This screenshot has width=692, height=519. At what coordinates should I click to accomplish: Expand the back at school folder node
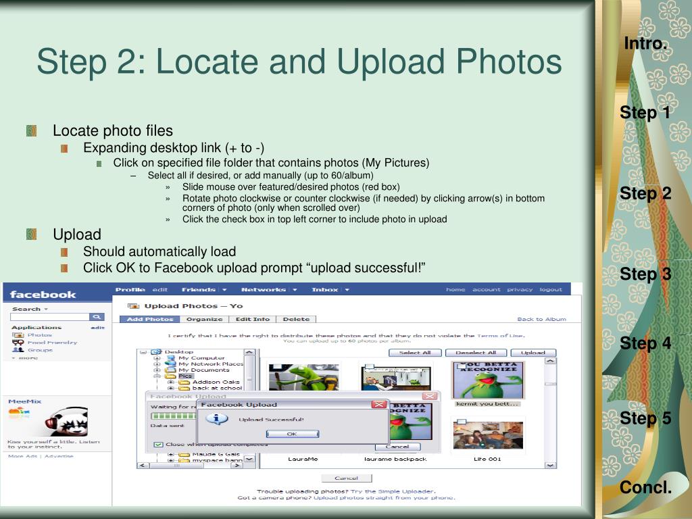coord(171,389)
